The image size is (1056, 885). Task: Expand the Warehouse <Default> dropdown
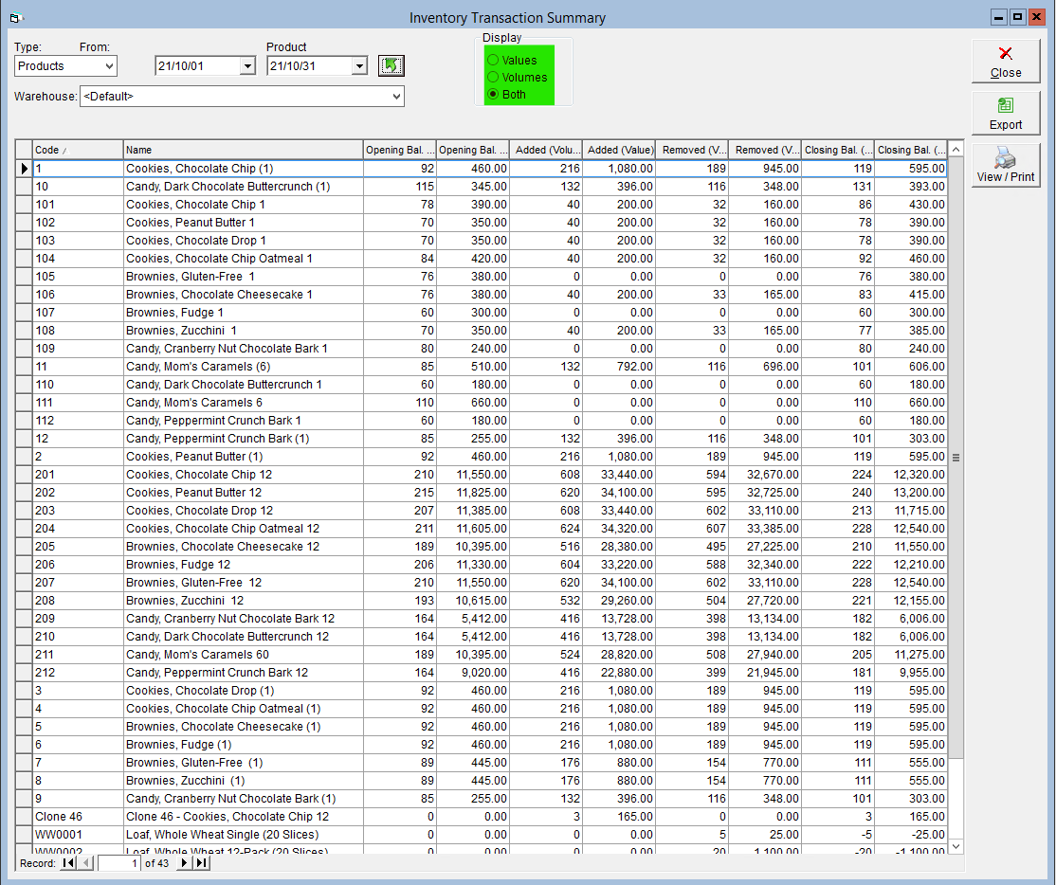point(396,97)
